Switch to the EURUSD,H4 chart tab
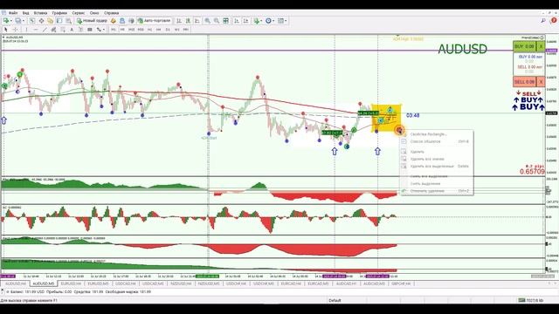559x314 pixels. tap(71, 283)
